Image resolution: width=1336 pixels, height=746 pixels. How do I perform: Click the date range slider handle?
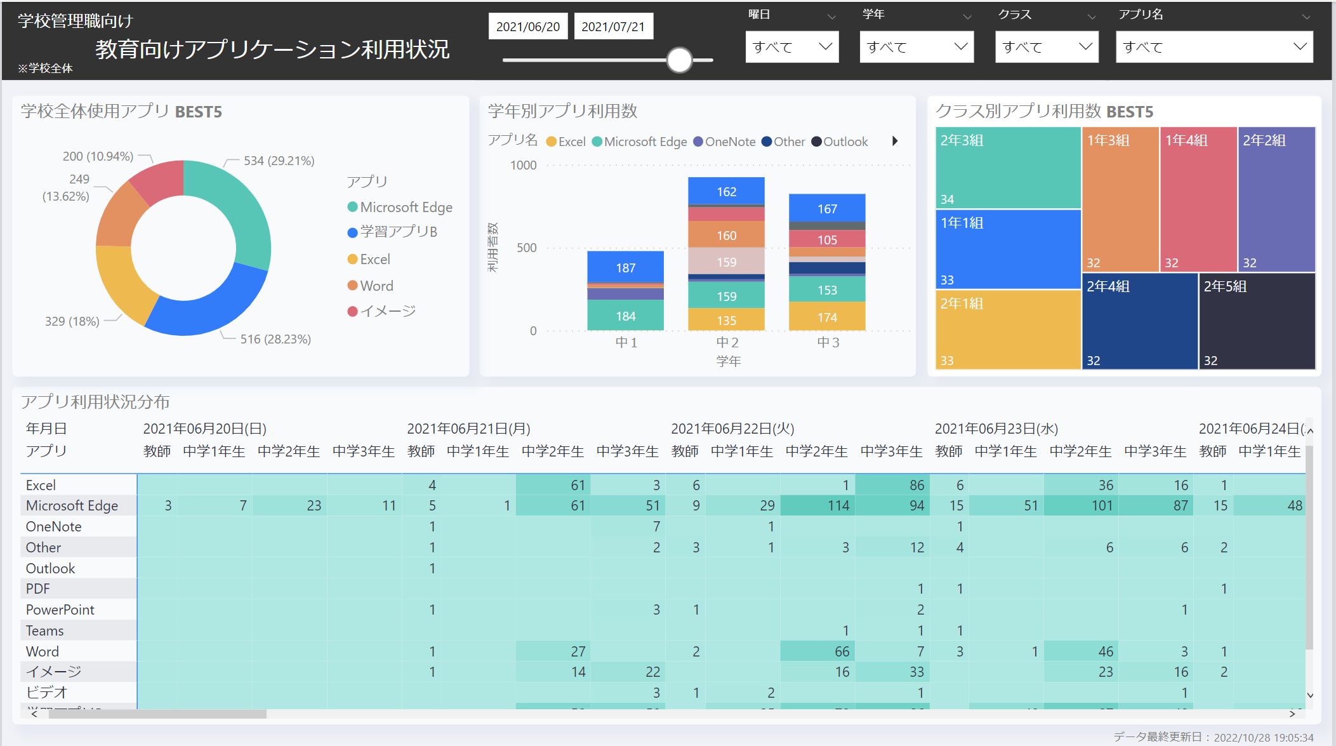(679, 60)
